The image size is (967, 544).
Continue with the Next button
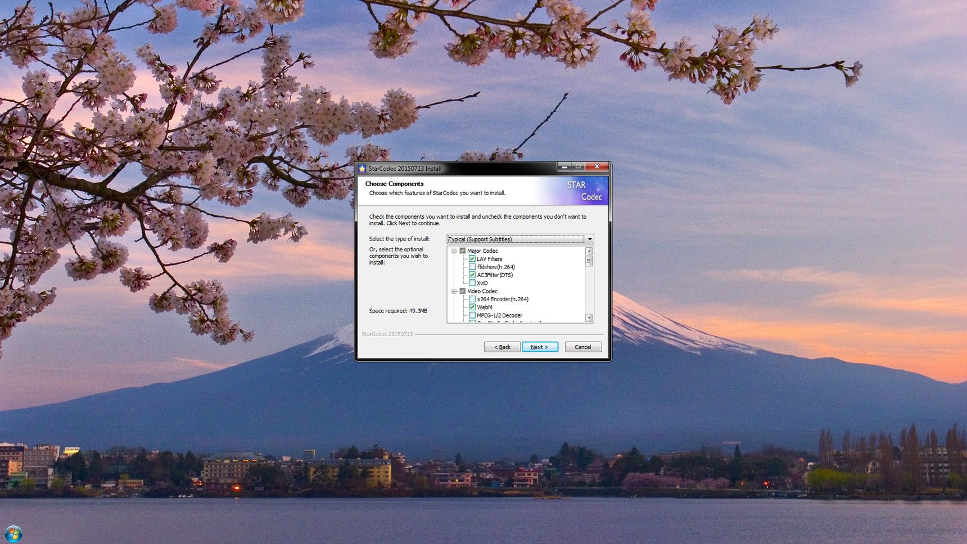(x=540, y=347)
